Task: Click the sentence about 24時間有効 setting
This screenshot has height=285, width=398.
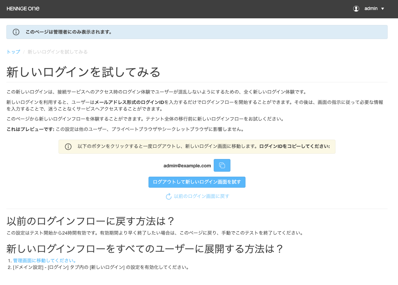Action: 155,233
